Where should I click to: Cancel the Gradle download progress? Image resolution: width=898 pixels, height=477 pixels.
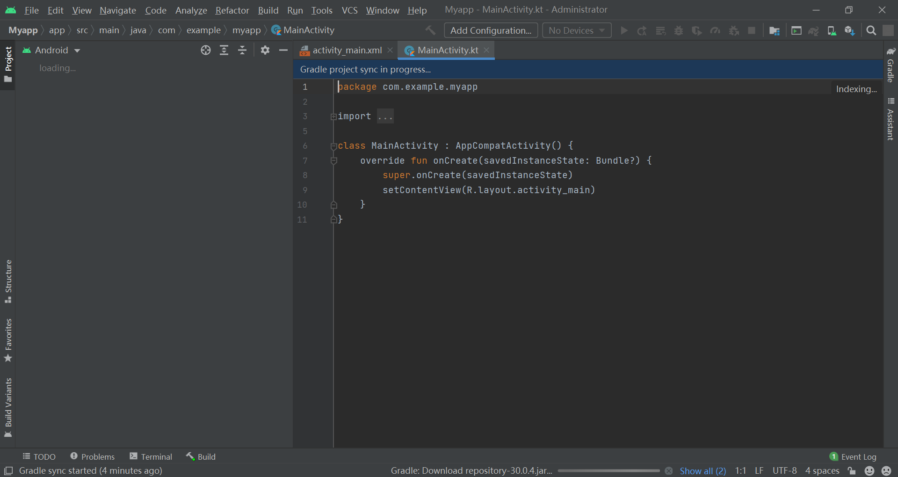click(x=669, y=470)
